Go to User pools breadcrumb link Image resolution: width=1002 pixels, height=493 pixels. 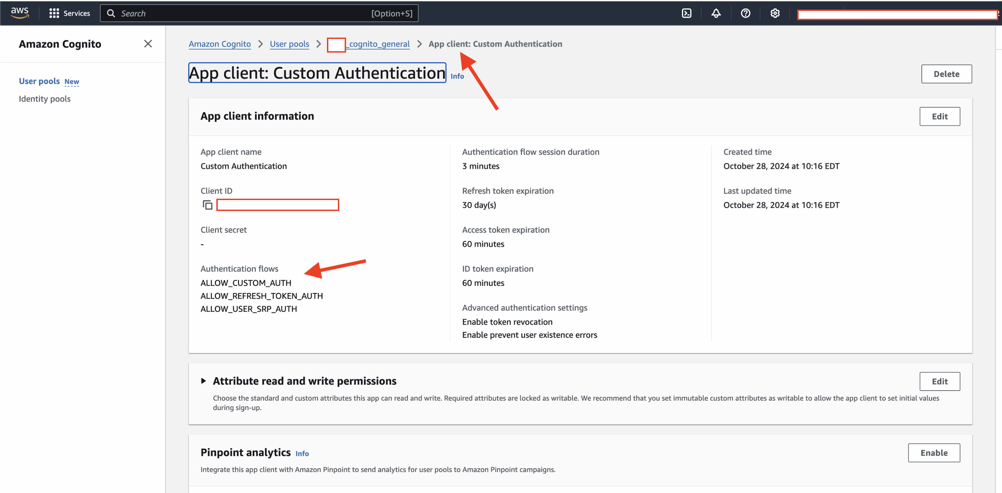click(289, 44)
